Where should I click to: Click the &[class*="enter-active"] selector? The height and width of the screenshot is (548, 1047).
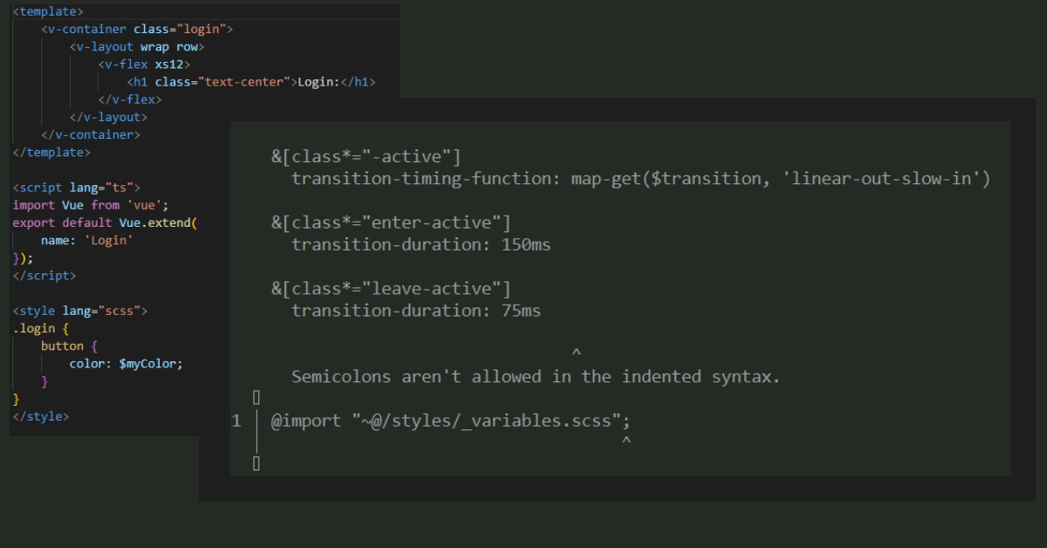point(391,223)
